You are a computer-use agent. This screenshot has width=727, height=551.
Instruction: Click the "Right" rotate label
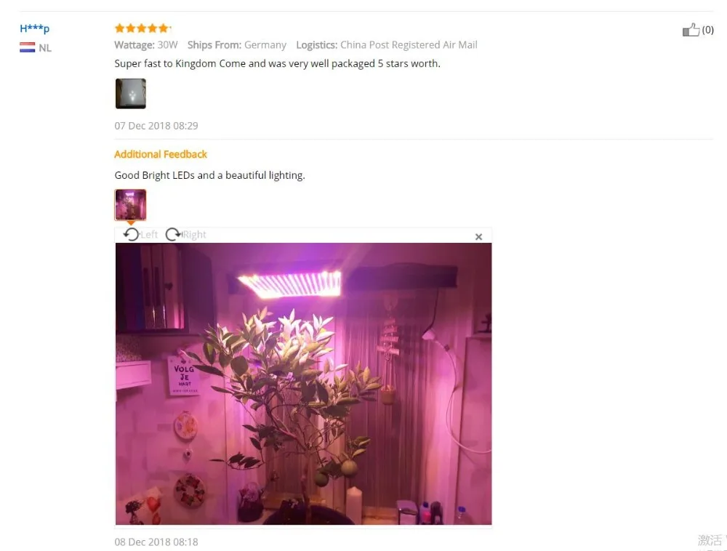click(x=194, y=235)
